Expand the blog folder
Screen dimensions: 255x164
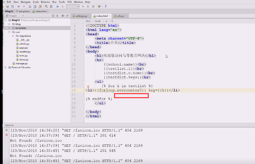coord(9,24)
